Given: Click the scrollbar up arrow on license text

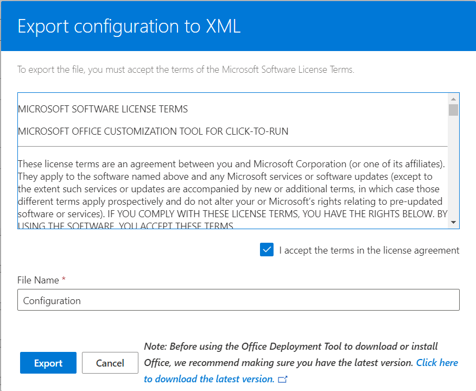Looking at the screenshot, I should pos(453,98).
